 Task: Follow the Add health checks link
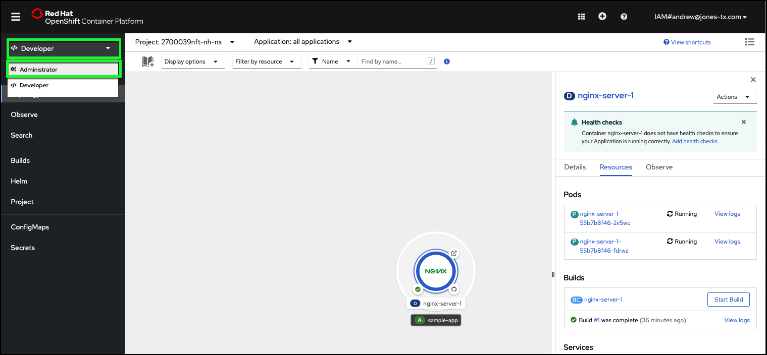click(694, 141)
